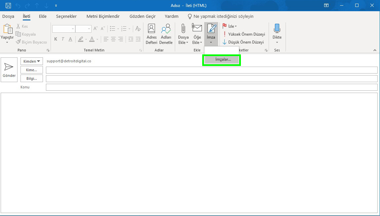Toggle italic formatting with the T button

click(x=62, y=39)
